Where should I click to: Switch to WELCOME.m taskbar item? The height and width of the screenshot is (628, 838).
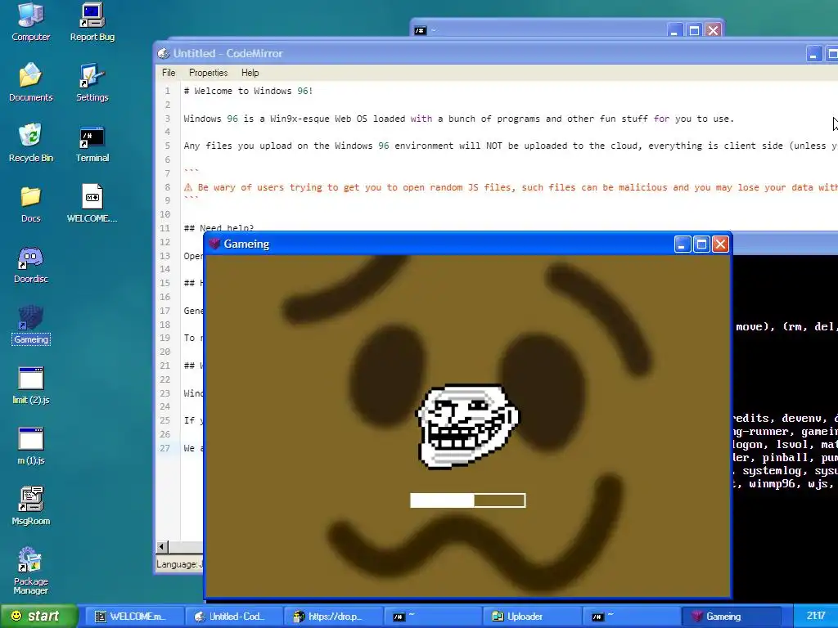pos(135,617)
